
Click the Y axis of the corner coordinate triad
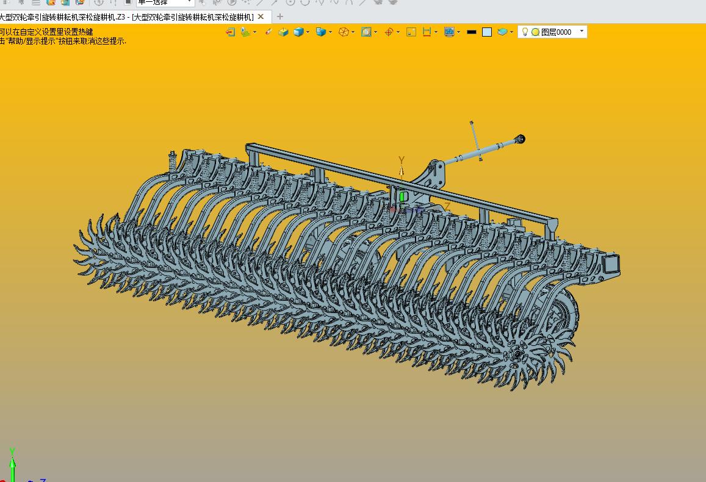[x=12, y=464]
